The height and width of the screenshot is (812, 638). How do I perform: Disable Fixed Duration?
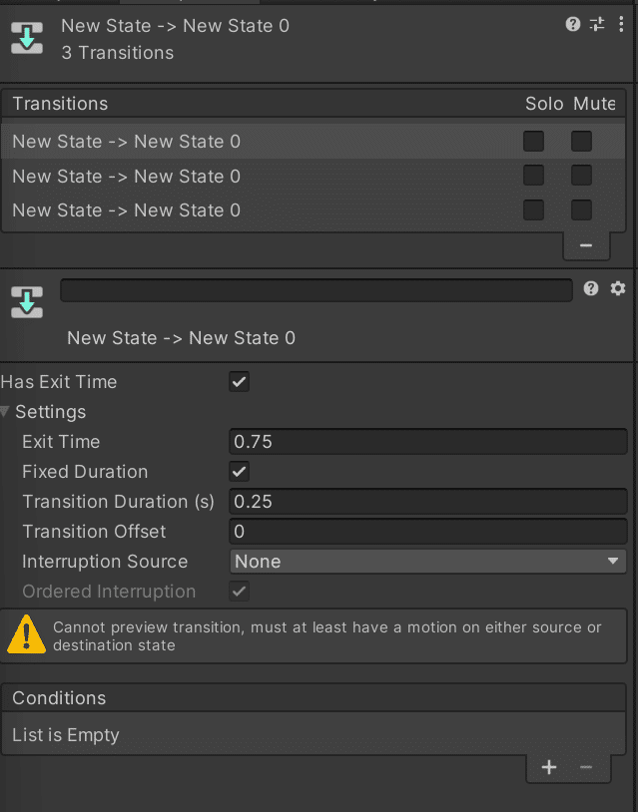pos(238,472)
